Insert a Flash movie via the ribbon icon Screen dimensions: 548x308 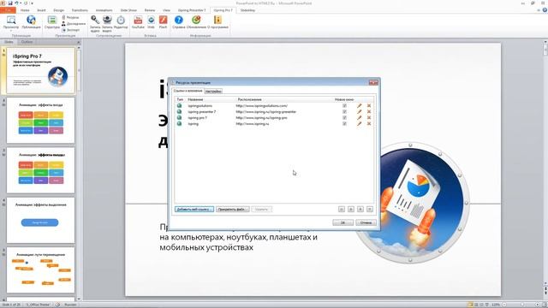tap(163, 22)
